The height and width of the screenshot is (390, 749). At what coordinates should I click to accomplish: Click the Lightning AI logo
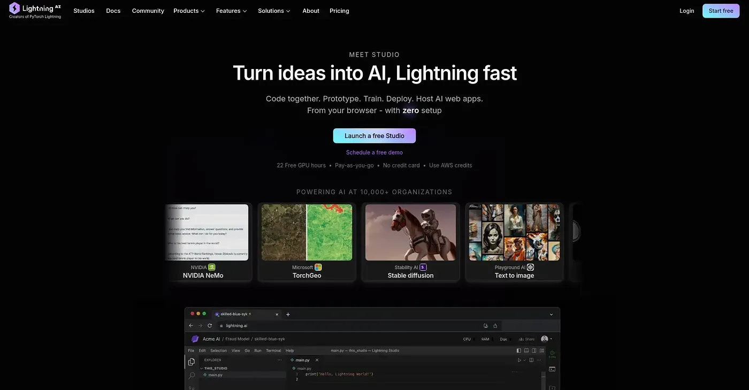35,10
